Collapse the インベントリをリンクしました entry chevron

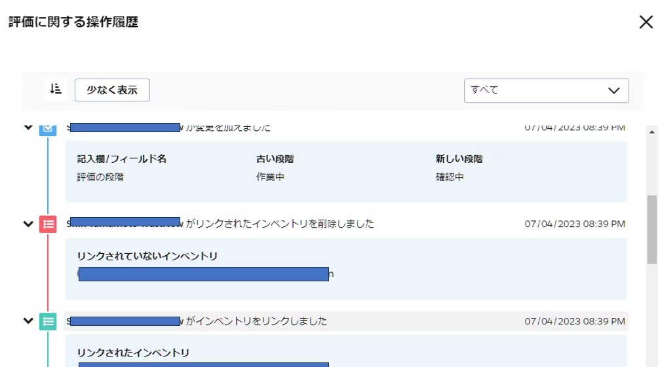(x=28, y=321)
